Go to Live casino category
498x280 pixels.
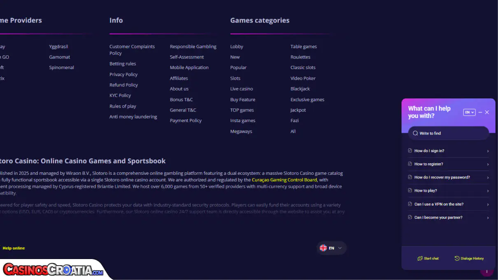tap(242, 89)
